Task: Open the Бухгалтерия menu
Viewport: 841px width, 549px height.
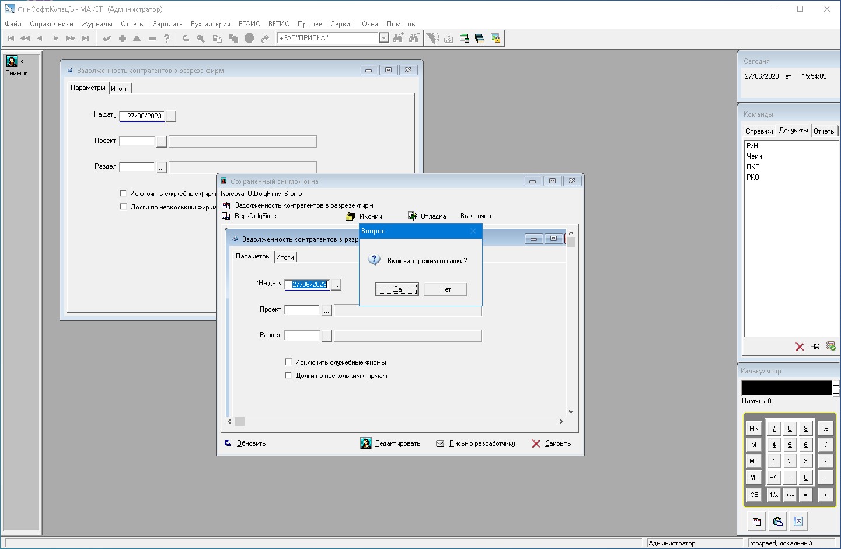Action: [x=210, y=24]
